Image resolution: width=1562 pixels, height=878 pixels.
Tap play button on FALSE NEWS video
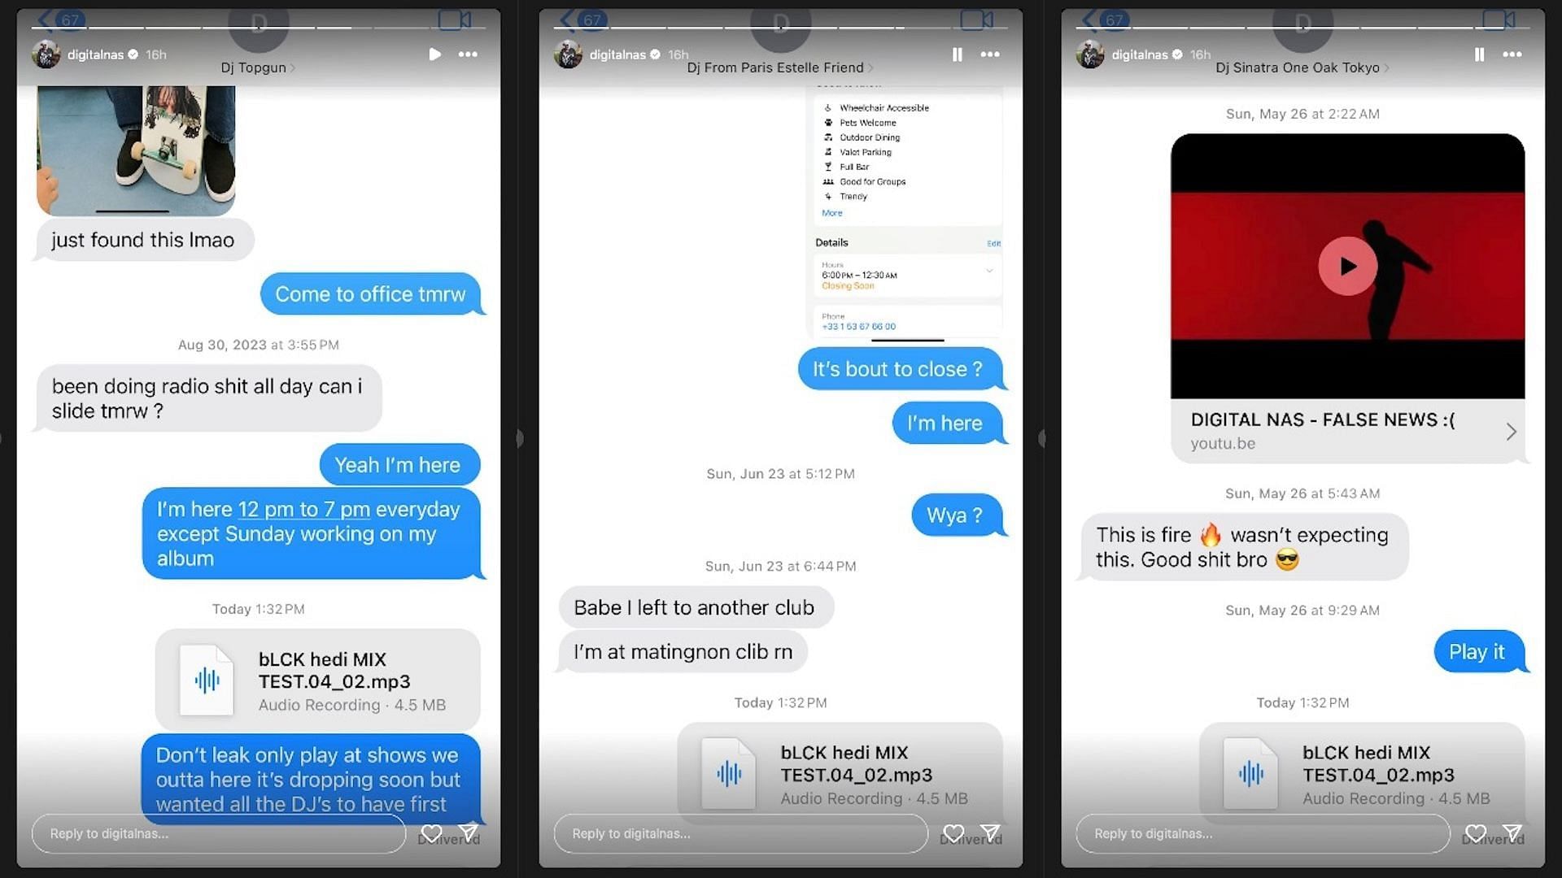1347,266
